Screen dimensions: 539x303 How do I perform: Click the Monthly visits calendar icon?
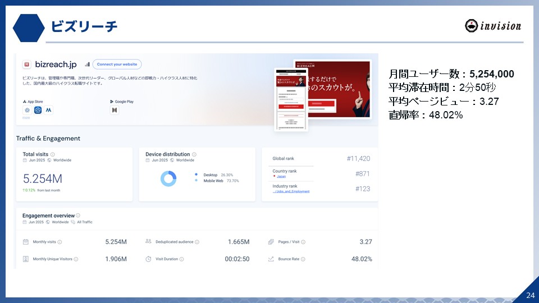[x=25, y=242]
